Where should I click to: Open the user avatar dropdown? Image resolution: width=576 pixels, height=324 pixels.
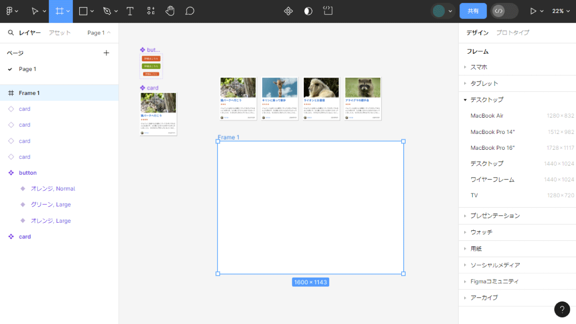(x=442, y=11)
